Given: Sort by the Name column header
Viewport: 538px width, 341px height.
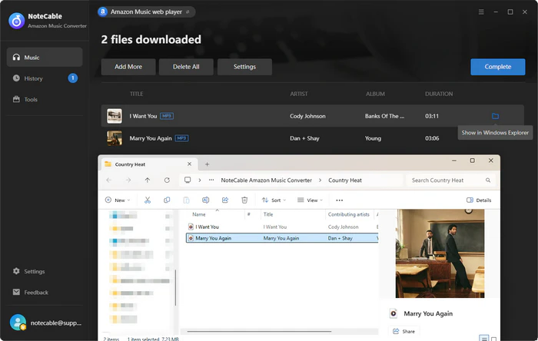Looking at the screenshot, I should coord(217,214).
